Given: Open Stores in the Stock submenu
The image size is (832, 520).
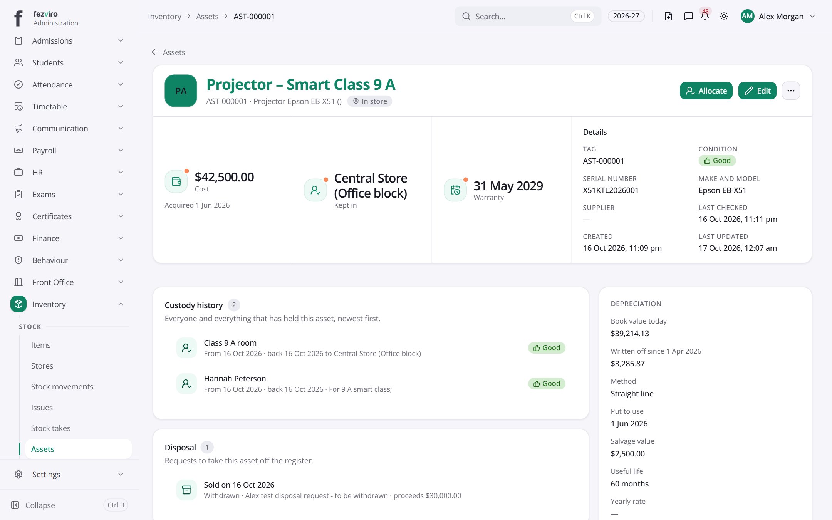Looking at the screenshot, I should pyautogui.click(x=42, y=366).
